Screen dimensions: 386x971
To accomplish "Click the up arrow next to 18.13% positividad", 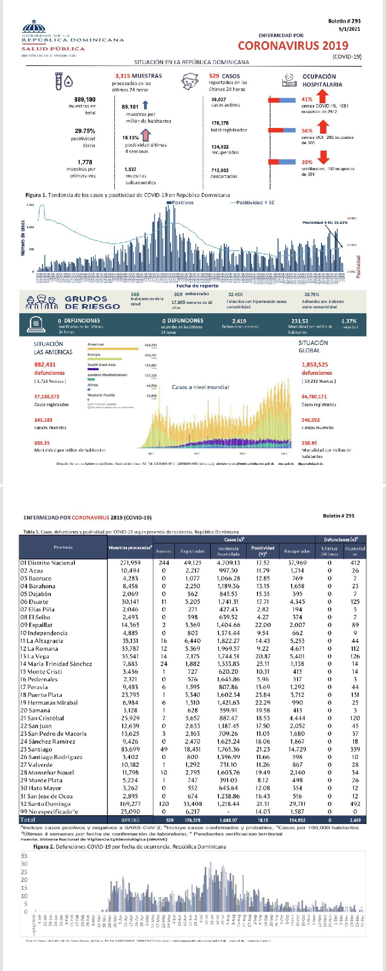I will point(146,135).
